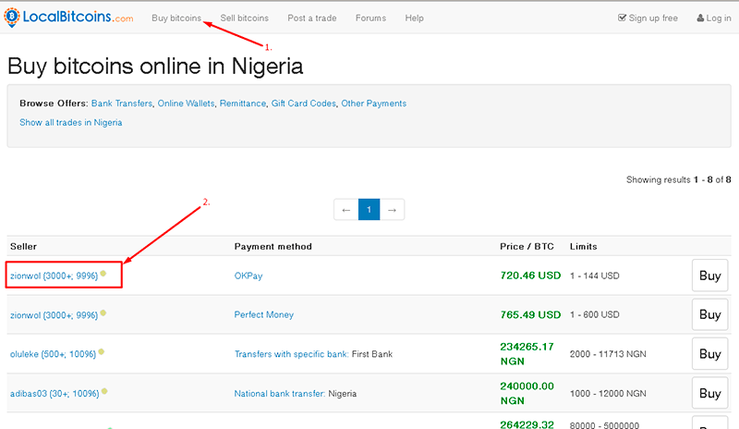Buy from the 234265.17 NGN offer
Viewport: 739px width, 429px height.
pyautogui.click(x=709, y=353)
